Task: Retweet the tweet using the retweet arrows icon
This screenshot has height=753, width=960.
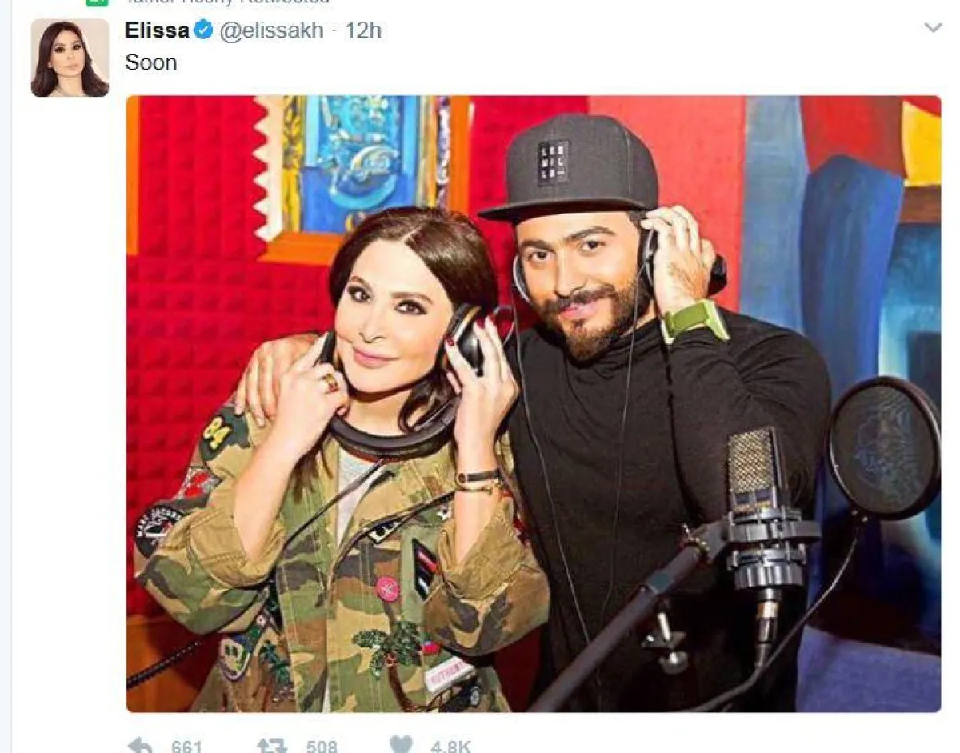Action: point(272,746)
